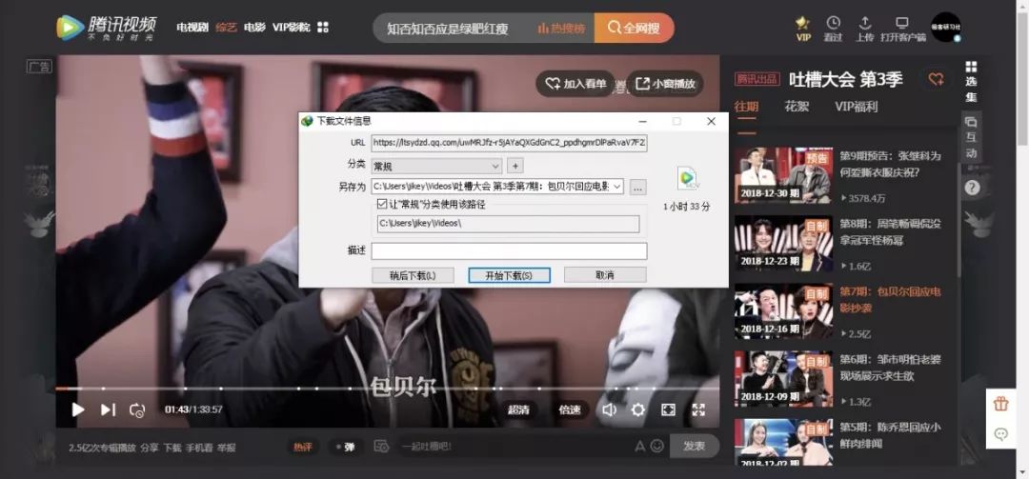1029x479 pixels.
Task: Toggle the danmaku (弹) switch
Action: coord(345,447)
